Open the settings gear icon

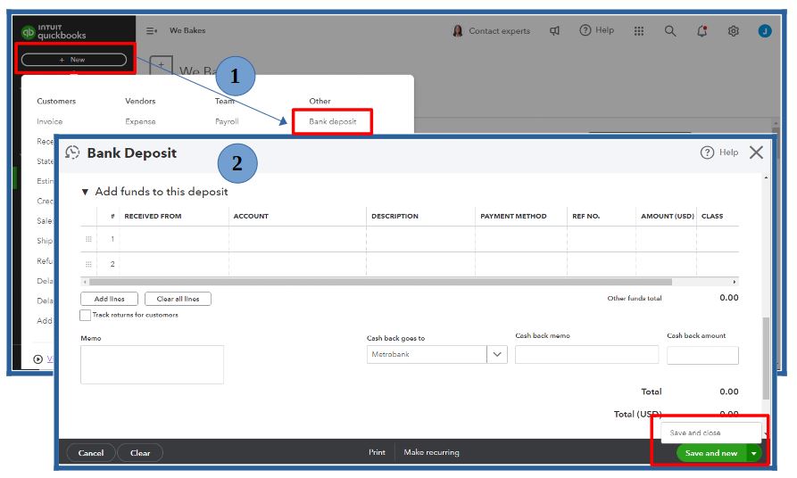coord(733,31)
